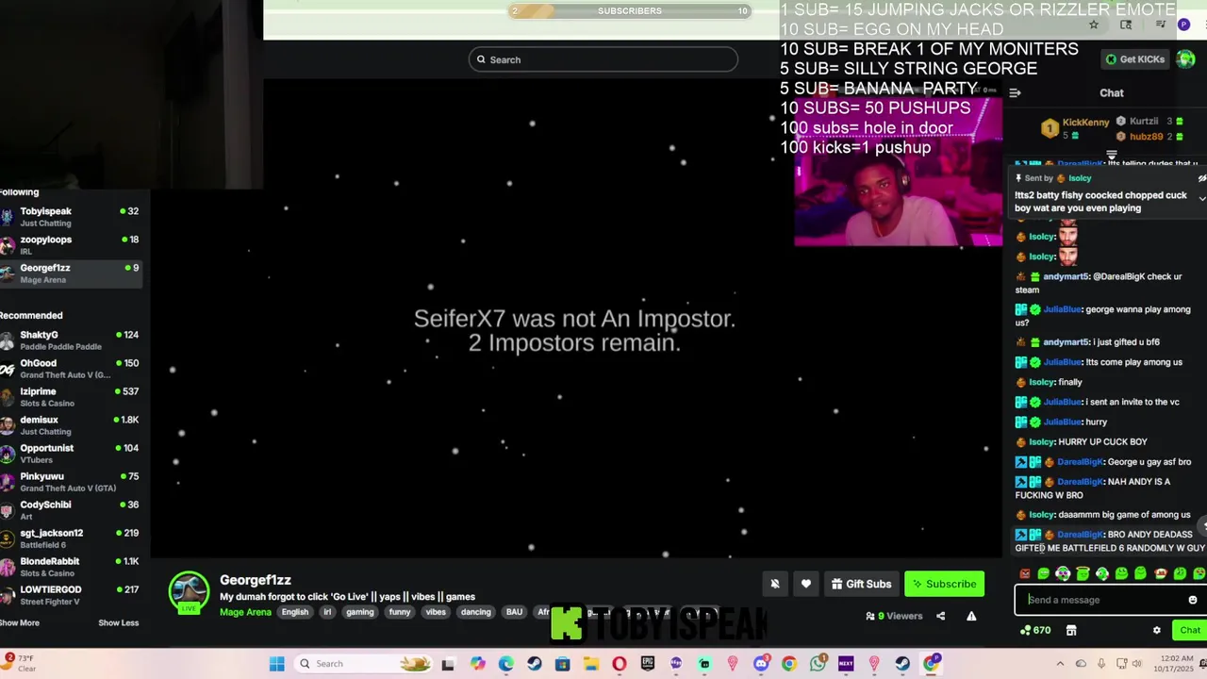The width and height of the screenshot is (1207, 679).
Task: Open Discord from the taskbar
Action: coord(761,664)
